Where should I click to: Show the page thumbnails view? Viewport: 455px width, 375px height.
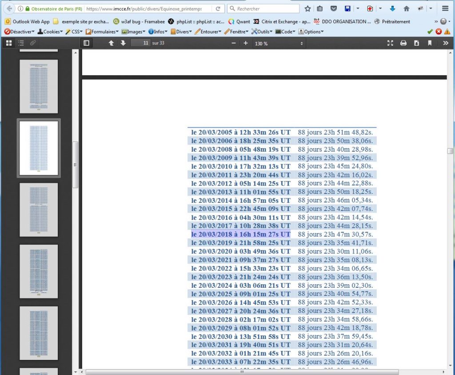click(x=9, y=43)
